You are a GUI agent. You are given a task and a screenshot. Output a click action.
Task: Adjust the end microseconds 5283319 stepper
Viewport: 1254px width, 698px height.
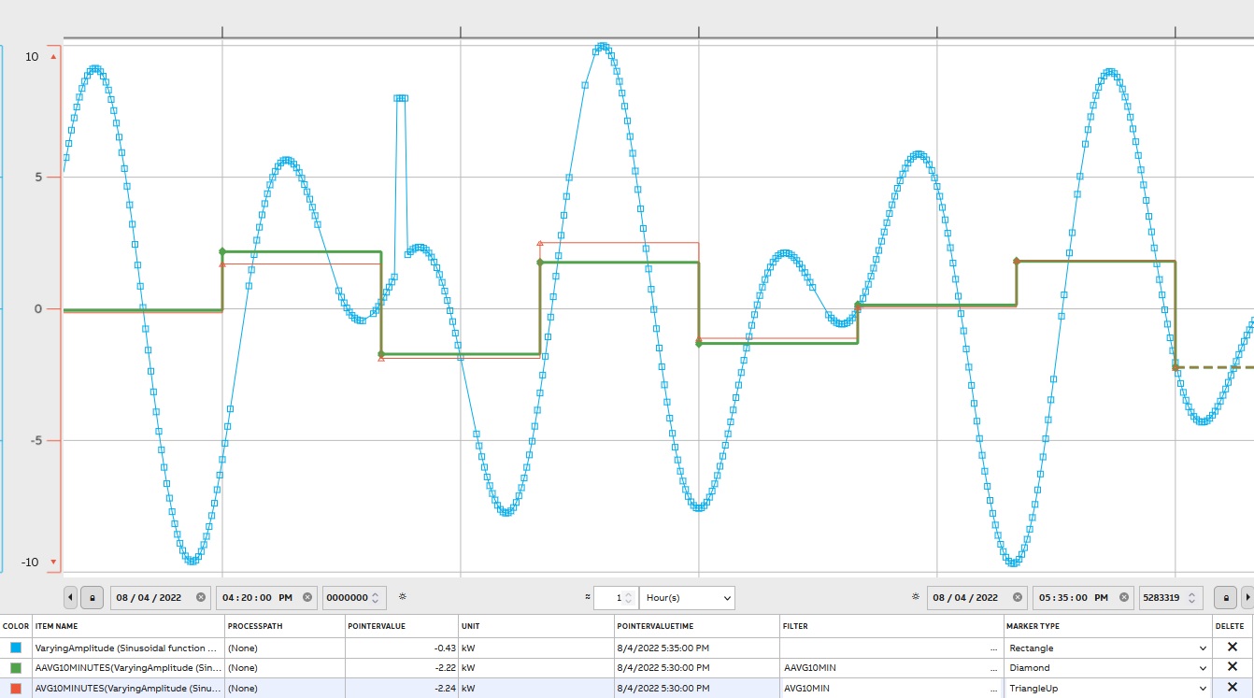pyautogui.click(x=1191, y=597)
